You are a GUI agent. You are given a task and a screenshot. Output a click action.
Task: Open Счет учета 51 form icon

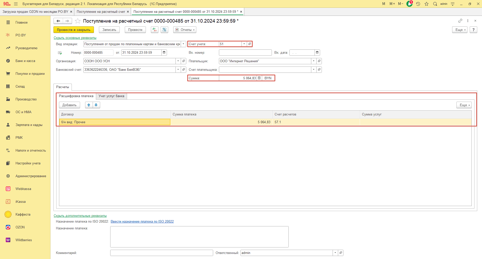(250, 44)
